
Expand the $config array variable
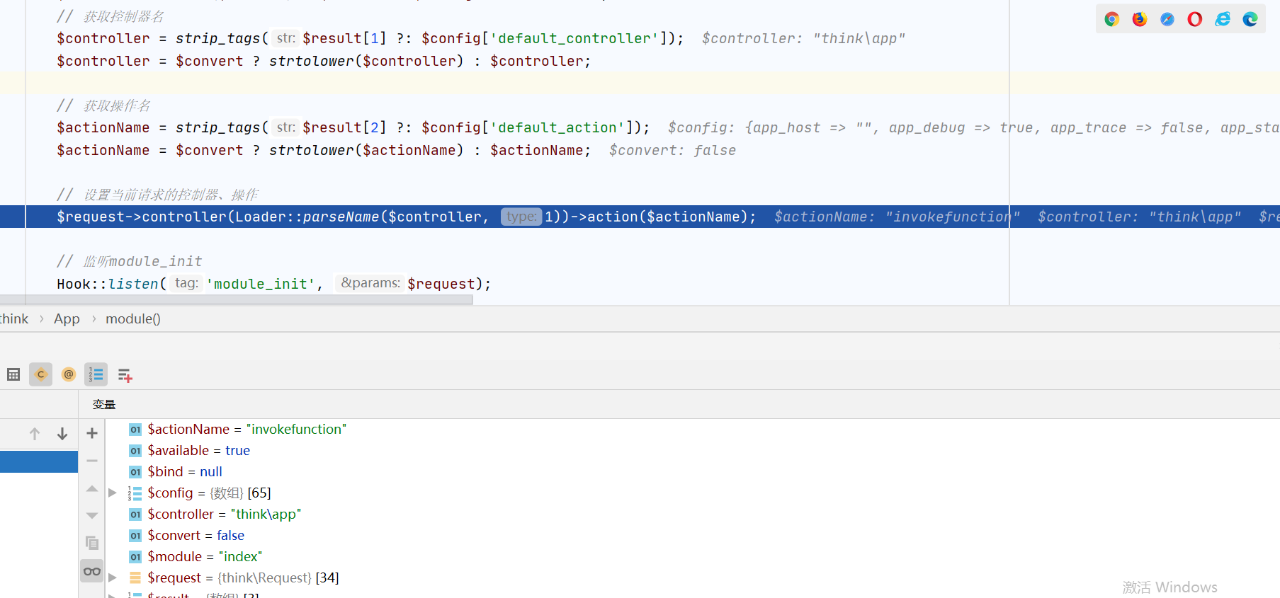[x=113, y=493]
